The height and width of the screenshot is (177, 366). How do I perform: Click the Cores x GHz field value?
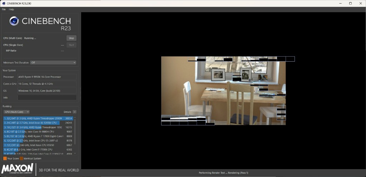[47, 83]
